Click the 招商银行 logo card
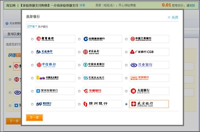The width and height of the screenshot is (200, 132). pos(55,39)
